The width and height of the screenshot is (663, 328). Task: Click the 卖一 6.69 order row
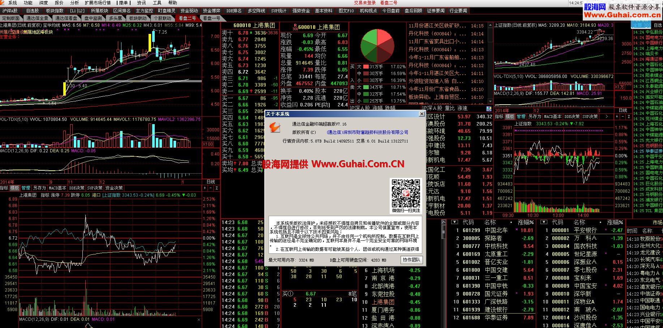[x=250, y=92]
